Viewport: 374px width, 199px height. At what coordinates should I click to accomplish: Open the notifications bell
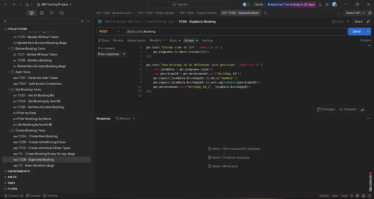[x=320, y=4]
